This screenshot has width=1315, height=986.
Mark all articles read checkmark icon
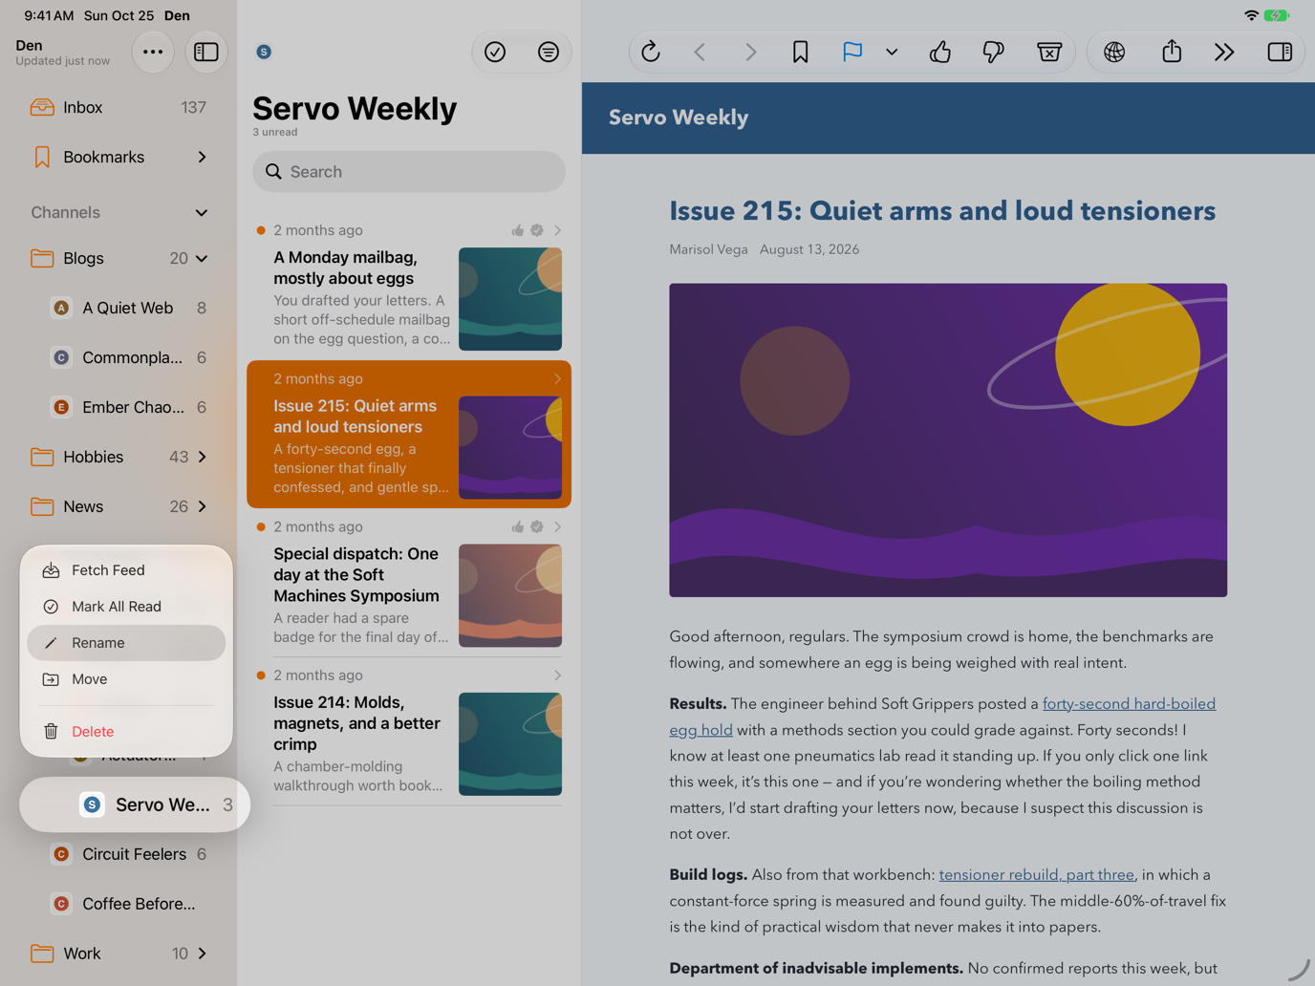495,53
